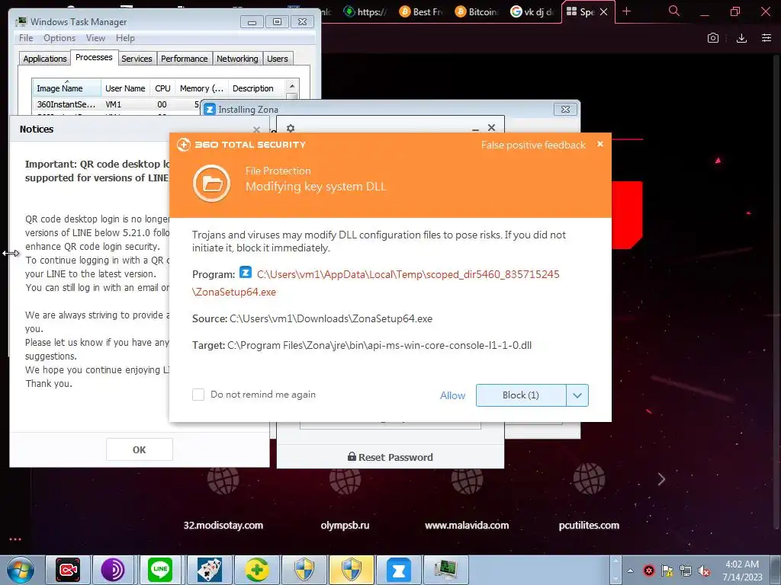Screen dimensions: 781x585
Task: Select the 360InstantSe... process row
Action: tap(117, 104)
